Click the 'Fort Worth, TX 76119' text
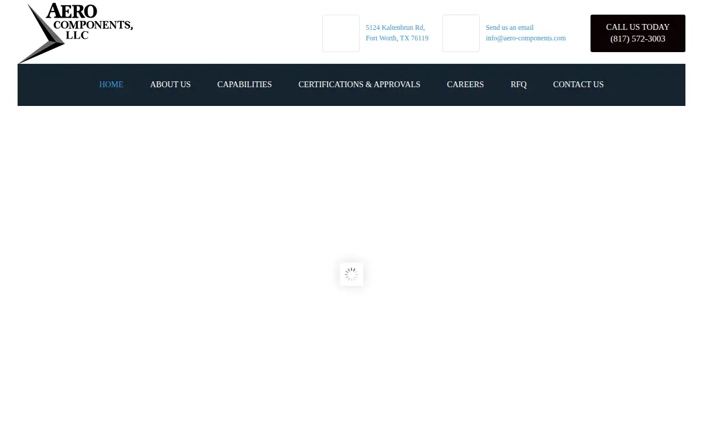Viewport: 703px width, 439px height. (x=397, y=38)
